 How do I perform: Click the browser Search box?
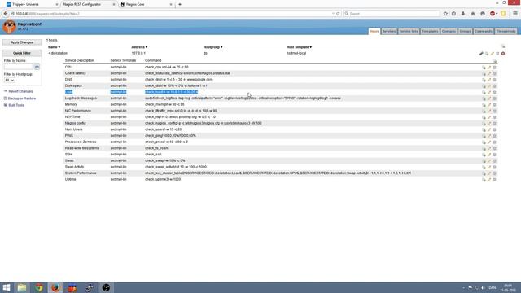pos(392,14)
